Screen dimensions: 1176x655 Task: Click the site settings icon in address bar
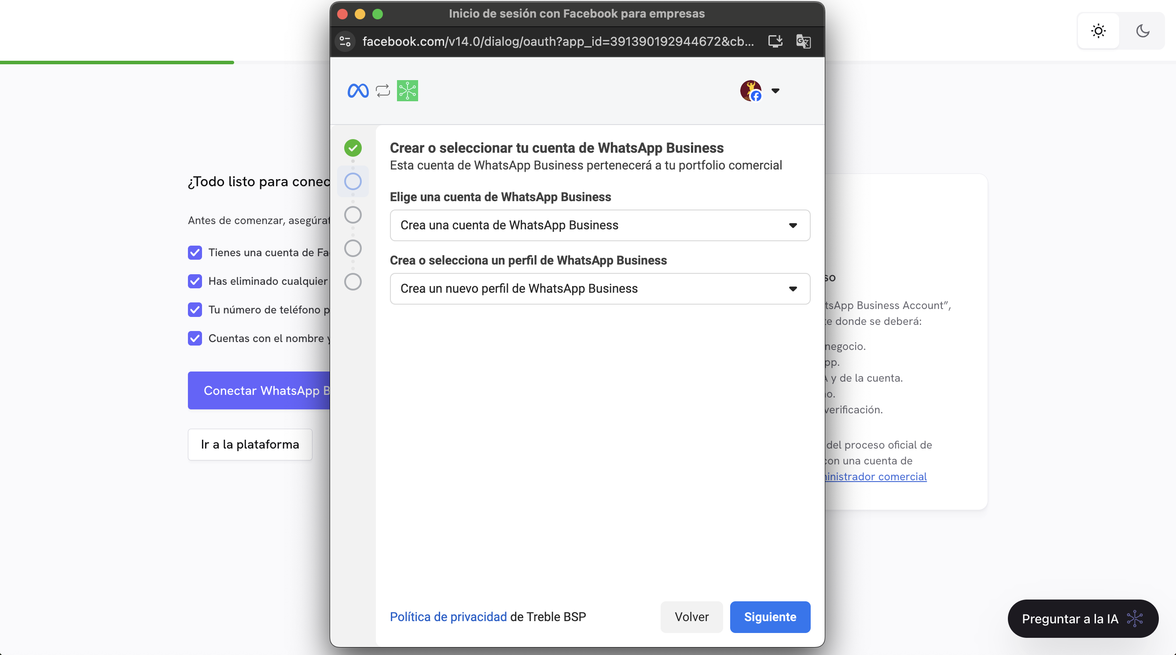pyautogui.click(x=345, y=41)
